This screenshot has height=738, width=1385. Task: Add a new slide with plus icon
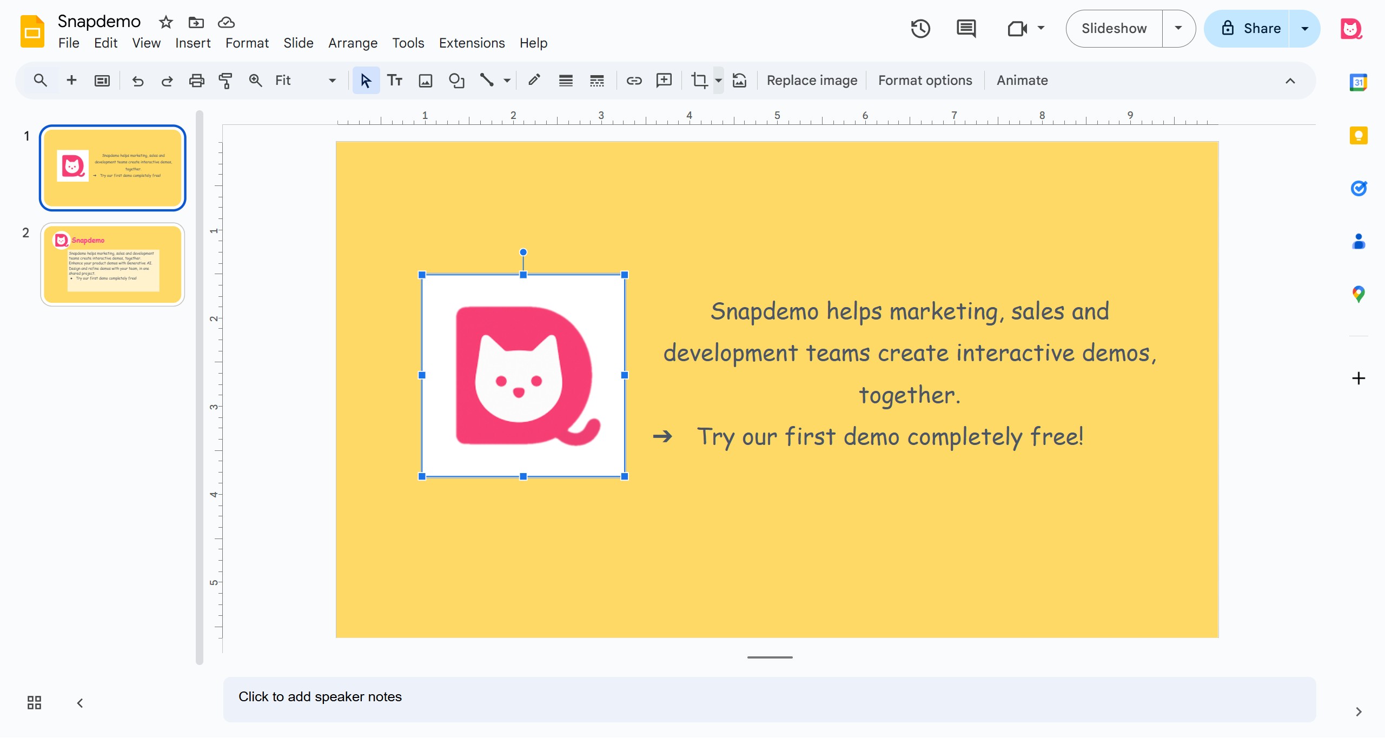71,81
